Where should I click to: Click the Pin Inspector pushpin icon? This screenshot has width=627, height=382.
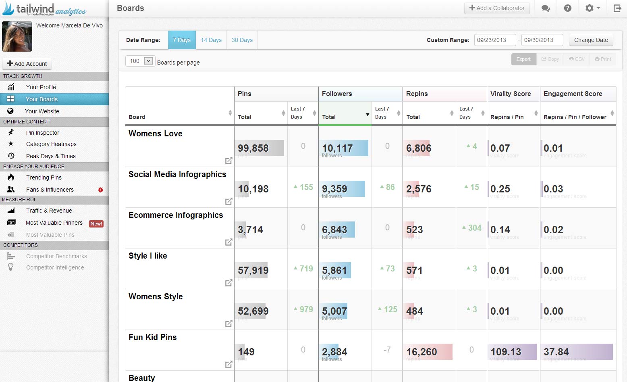pyautogui.click(x=11, y=132)
